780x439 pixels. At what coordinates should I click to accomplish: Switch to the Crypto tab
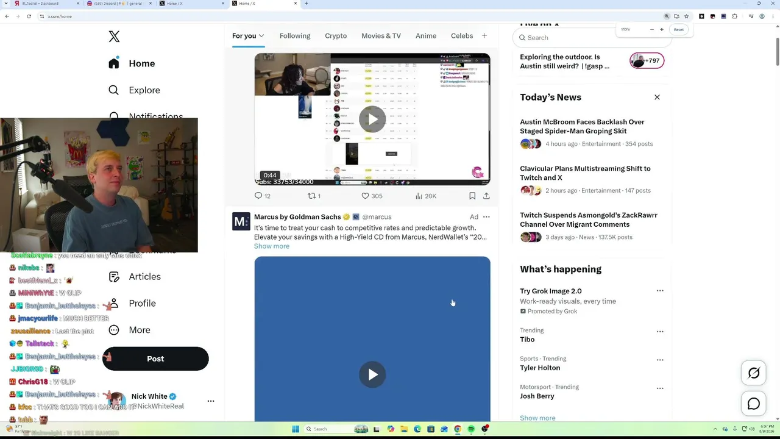pyautogui.click(x=336, y=36)
